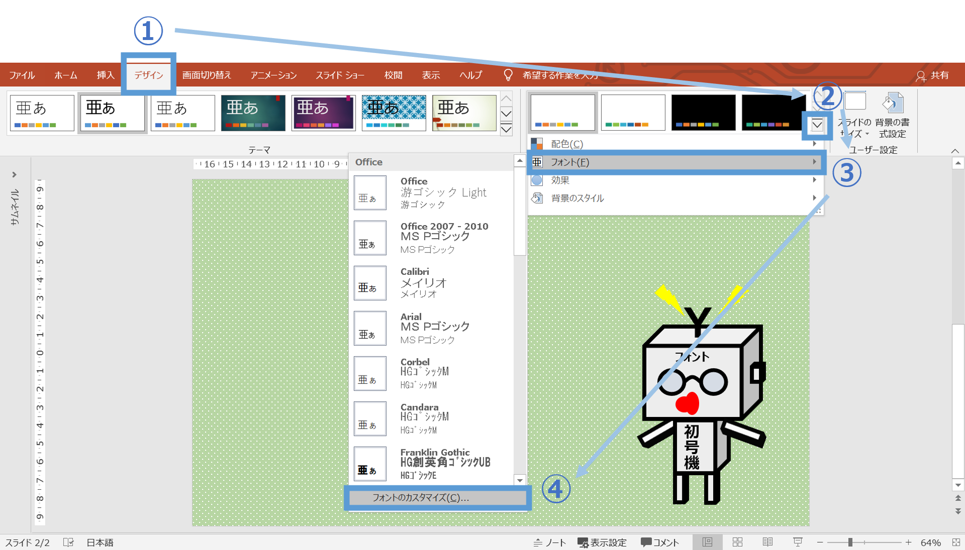Image resolution: width=965 pixels, height=550 pixels.
Task: Switch to normal view button
Action: 707,542
